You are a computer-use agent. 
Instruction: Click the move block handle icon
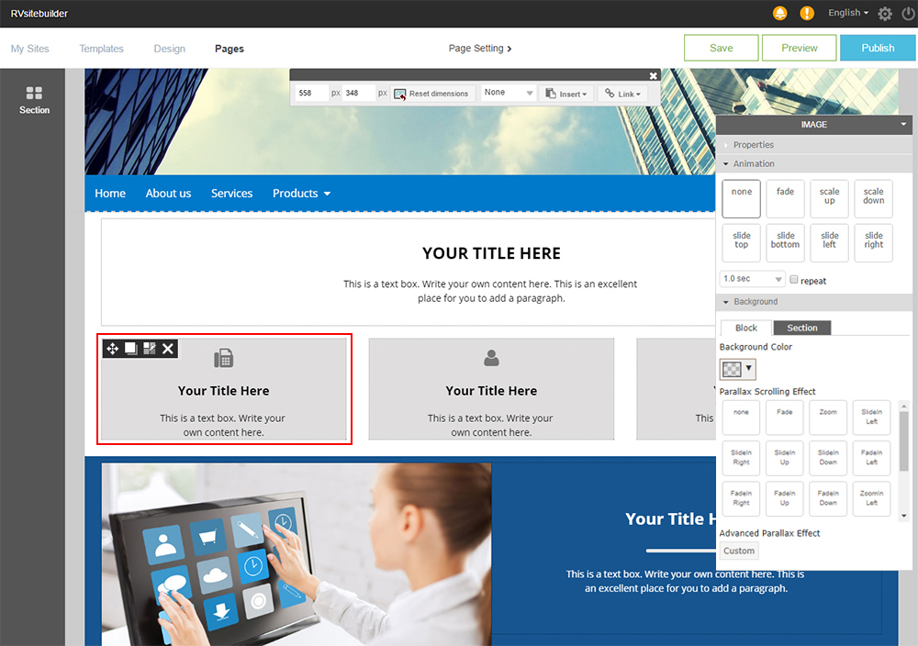[x=112, y=349]
